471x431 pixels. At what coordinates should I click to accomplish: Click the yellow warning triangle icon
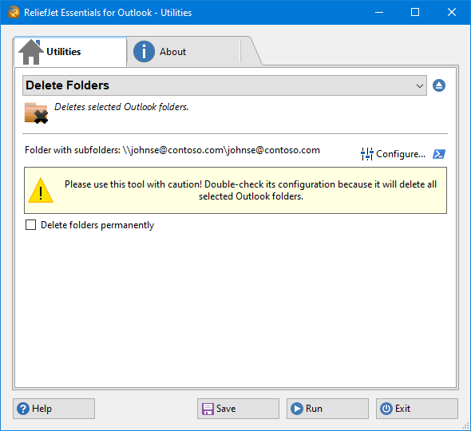click(41, 191)
